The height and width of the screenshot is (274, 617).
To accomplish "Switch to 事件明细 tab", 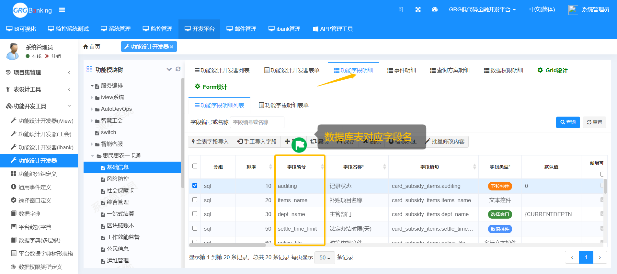I will [402, 70].
